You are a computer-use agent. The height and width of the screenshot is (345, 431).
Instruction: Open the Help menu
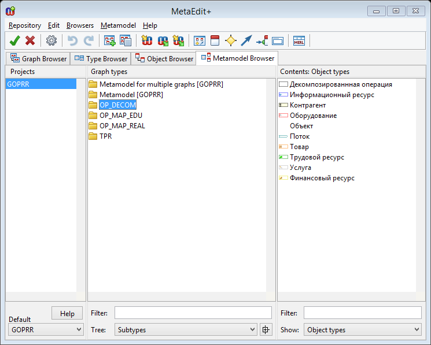[150, 25]
